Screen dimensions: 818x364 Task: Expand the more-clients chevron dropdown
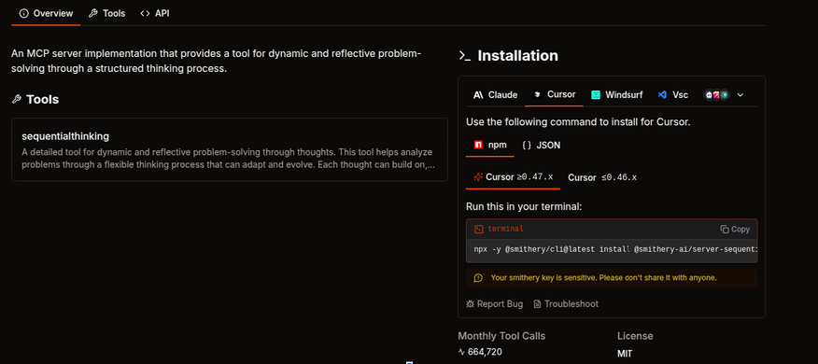(x=740, y=95)
